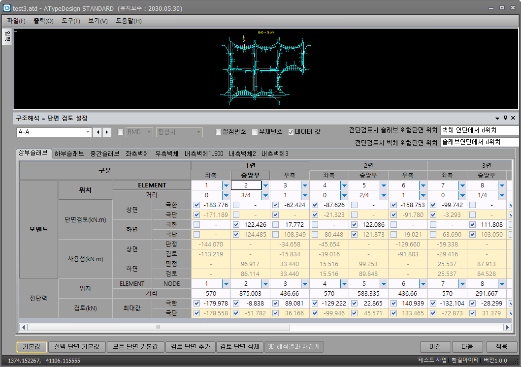Open the BMD diagram type dropdown
The image size is (521, 367).
(x=149, y=132)
